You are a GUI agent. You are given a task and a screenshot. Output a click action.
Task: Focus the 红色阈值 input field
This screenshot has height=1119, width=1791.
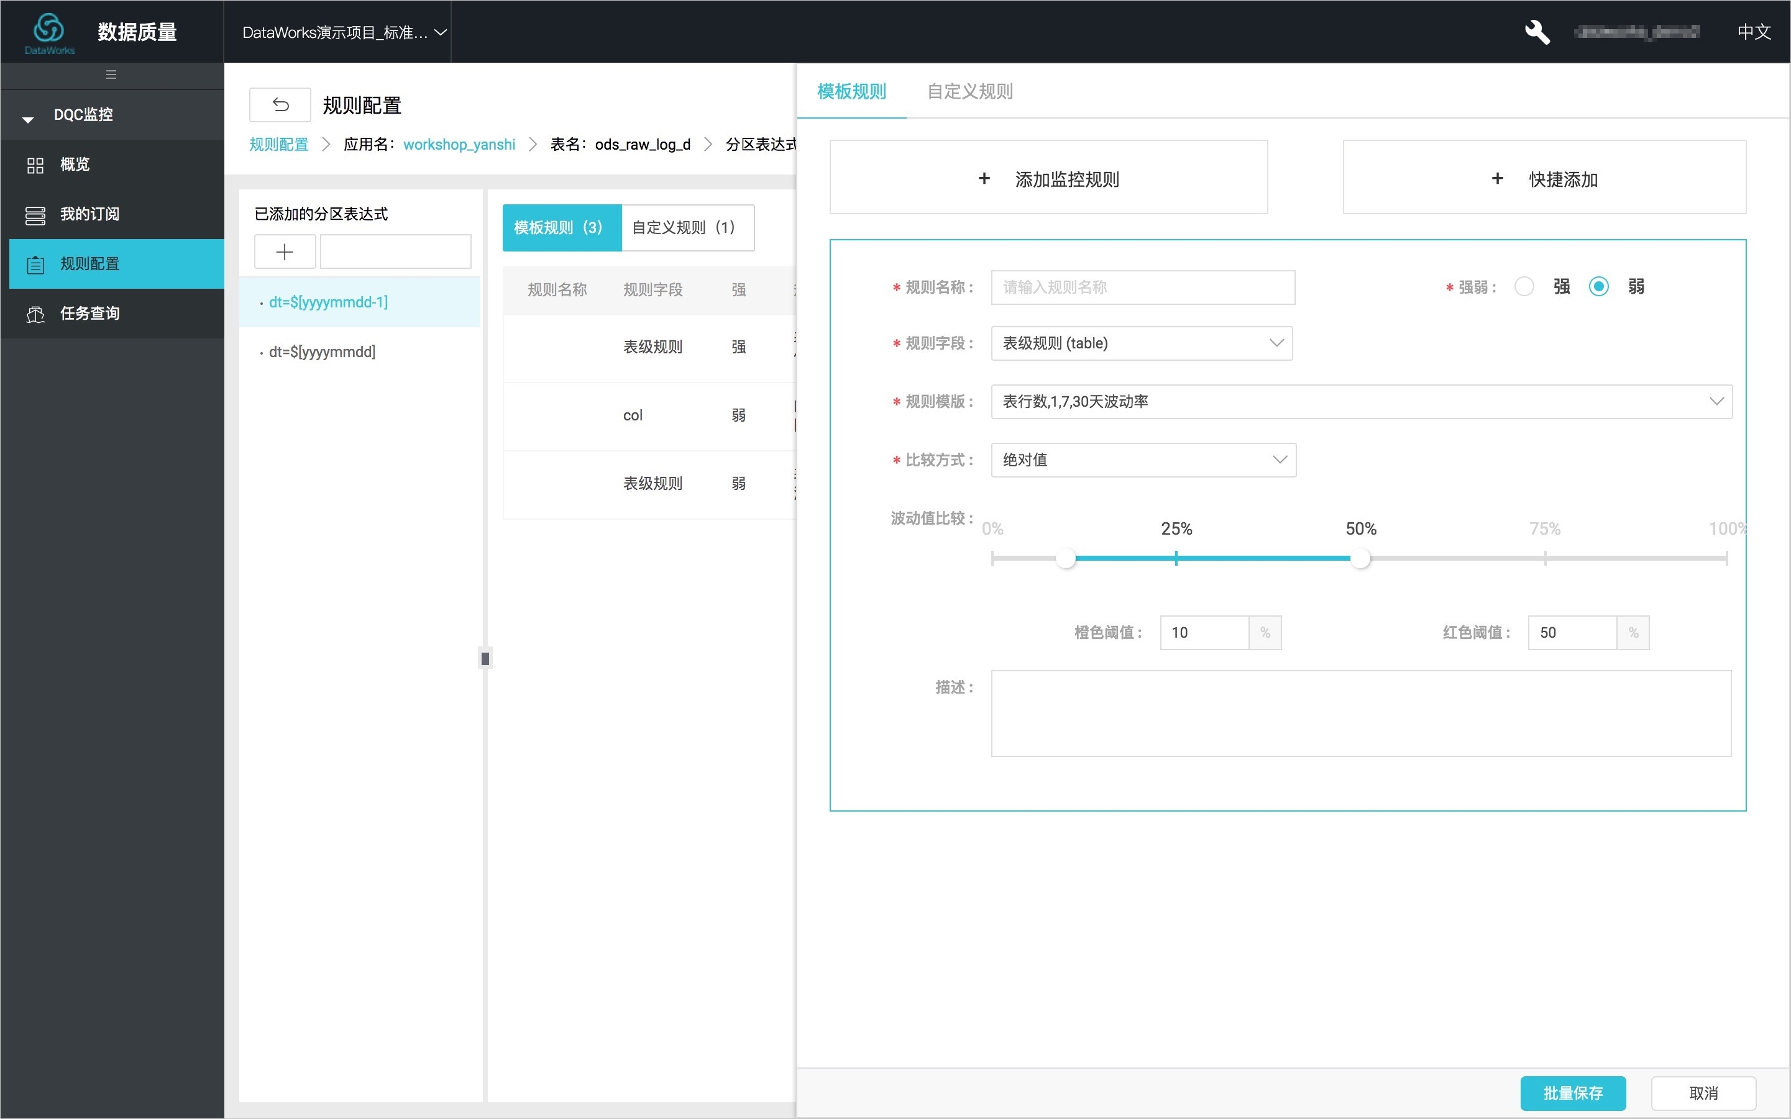pos(1572,633)
